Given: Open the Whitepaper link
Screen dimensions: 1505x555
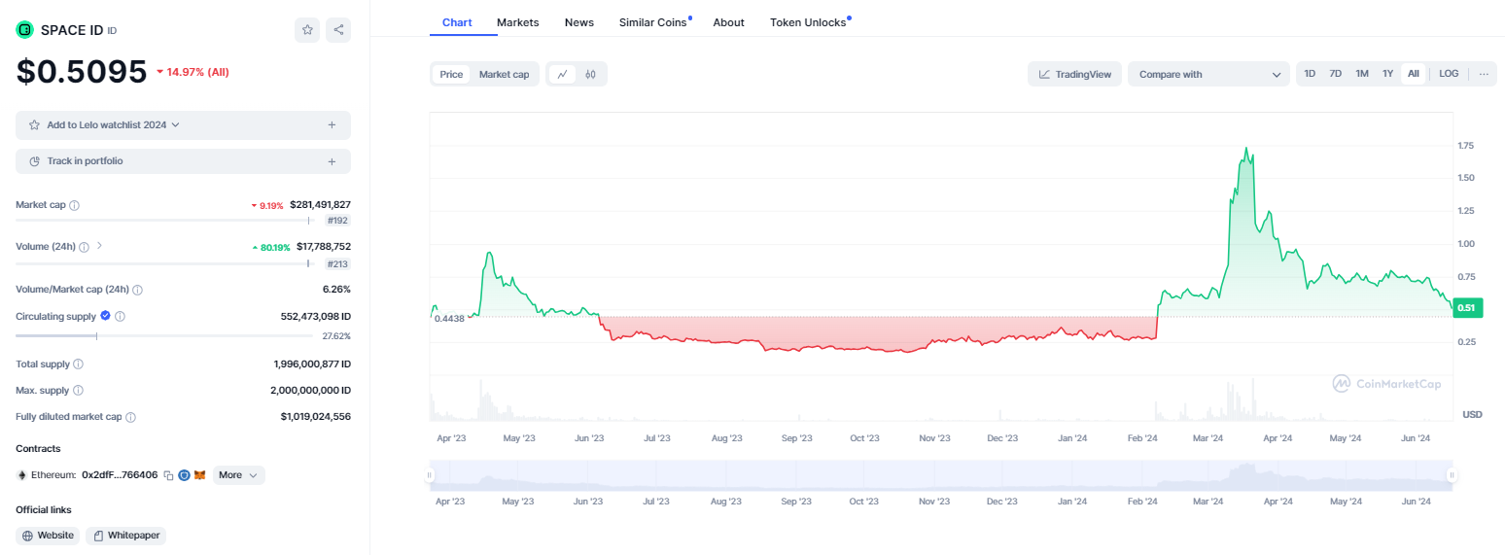Looking at the screenshot, I should tap(126, 536).
